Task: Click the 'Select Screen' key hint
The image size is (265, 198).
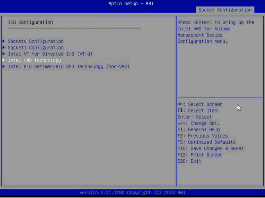Action: [x=200, y=104]
